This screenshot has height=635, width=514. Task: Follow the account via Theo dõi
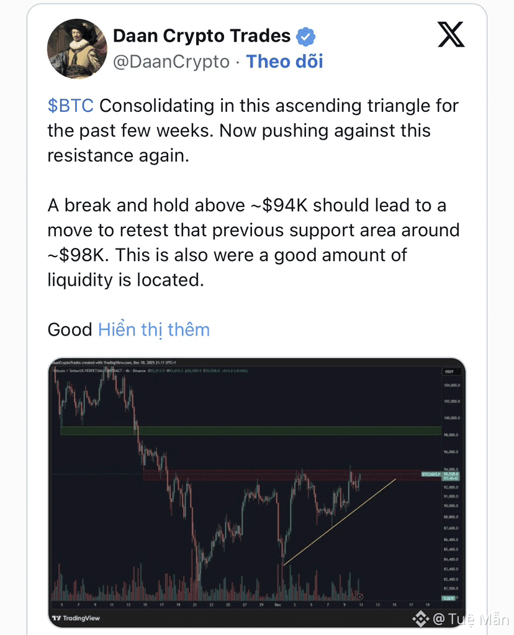284,62
